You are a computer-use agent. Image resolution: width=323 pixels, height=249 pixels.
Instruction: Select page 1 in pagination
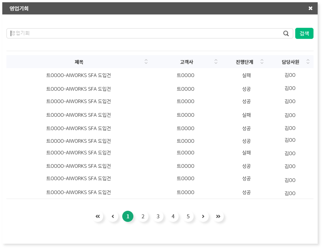pos(128,216)
